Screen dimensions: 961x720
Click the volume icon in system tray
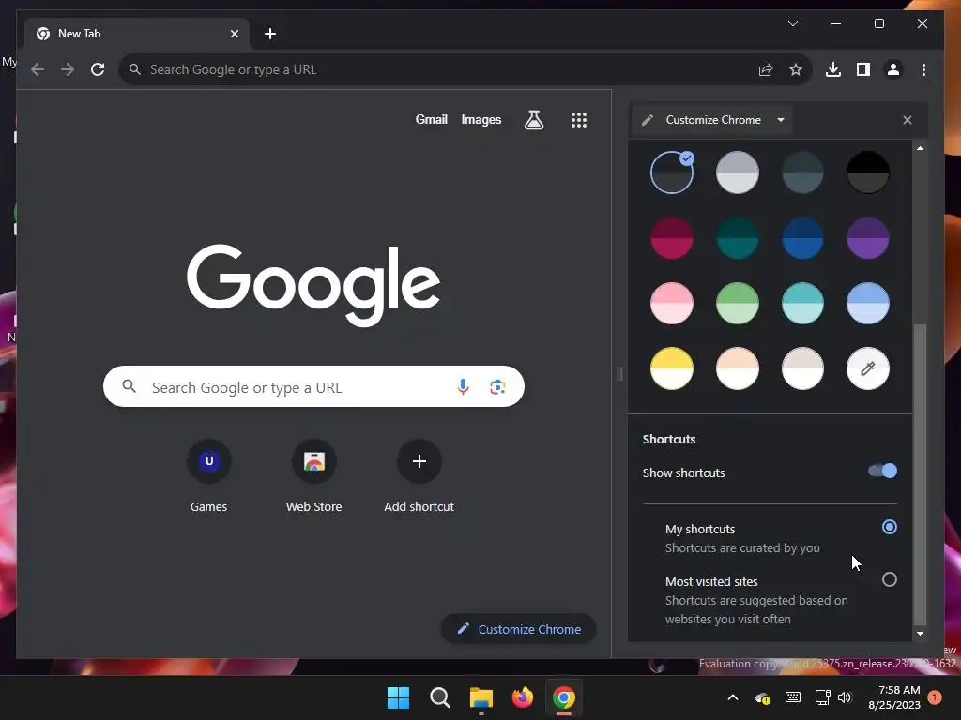(845, 697)
